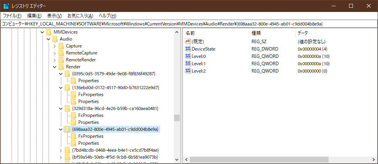Screen dimensions: 378x164
Task: Open the 編集(E) menu
Action: tap(34, 16)
